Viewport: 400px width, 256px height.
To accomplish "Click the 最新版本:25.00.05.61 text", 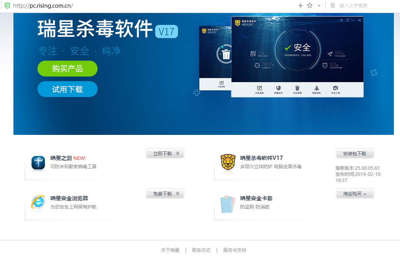I will (x=357, y=168).
